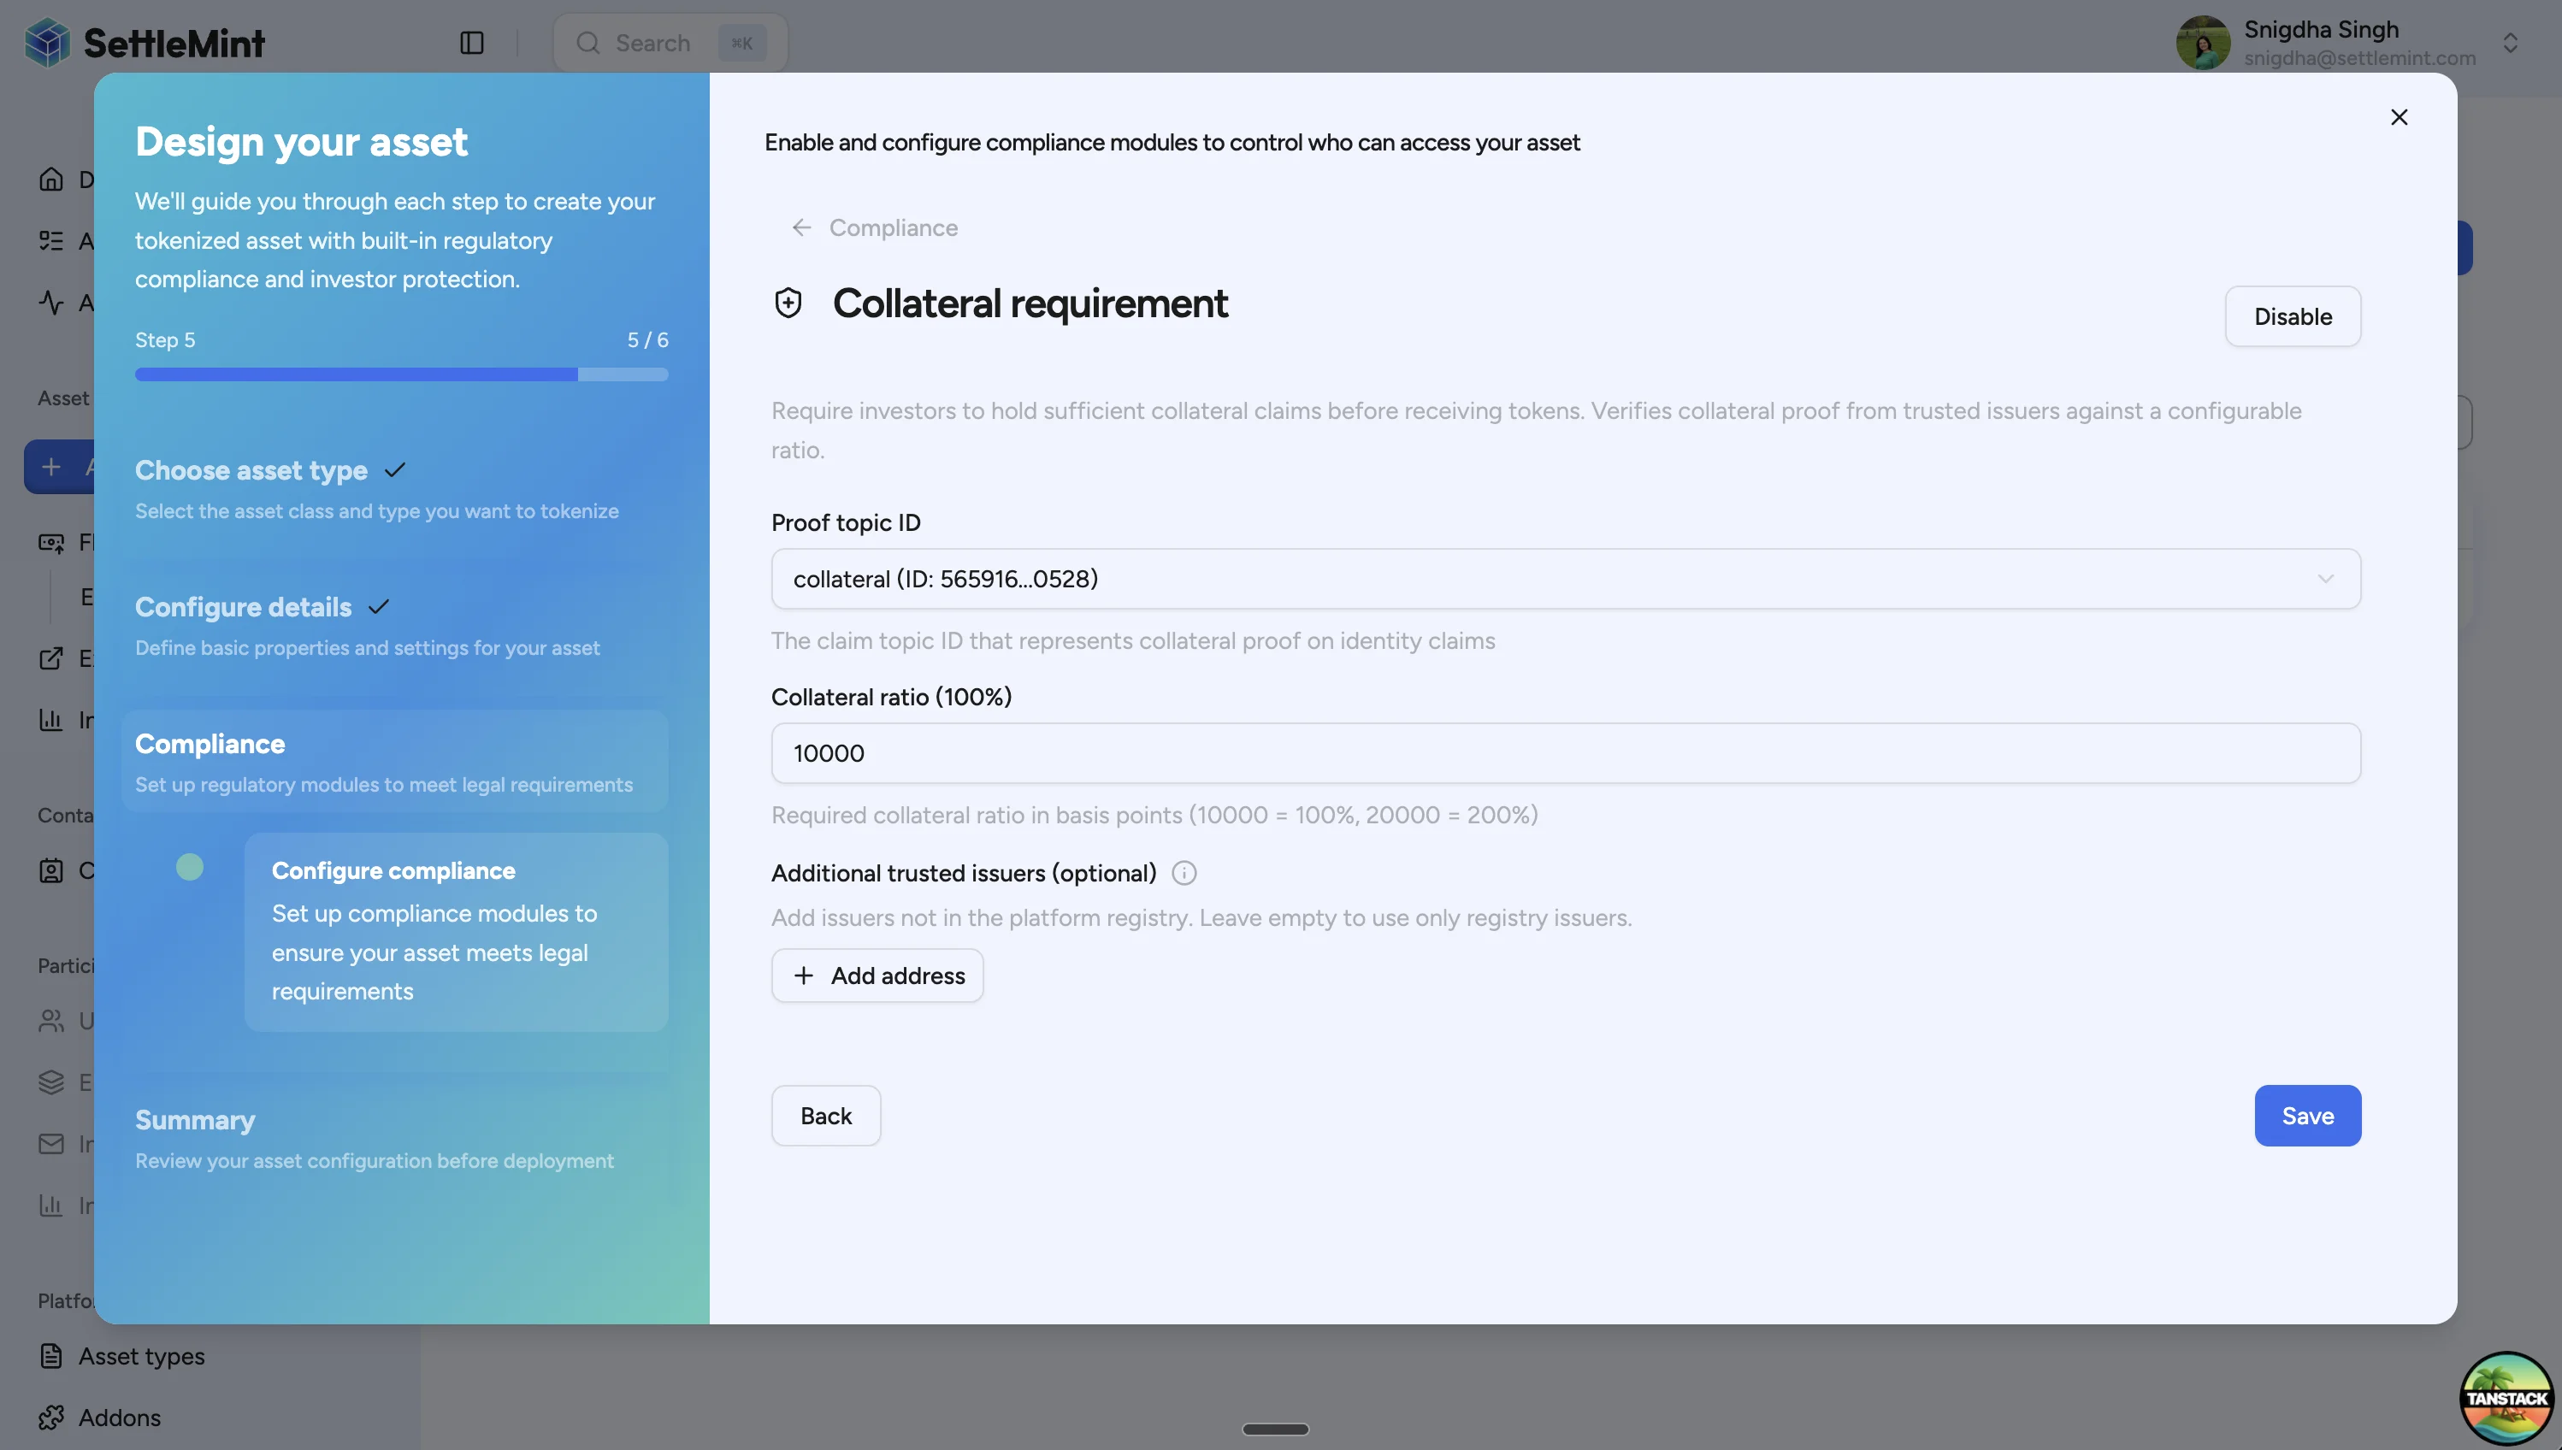Click the back arrow next to Compliance
2562x1450 pixels.
802,227
